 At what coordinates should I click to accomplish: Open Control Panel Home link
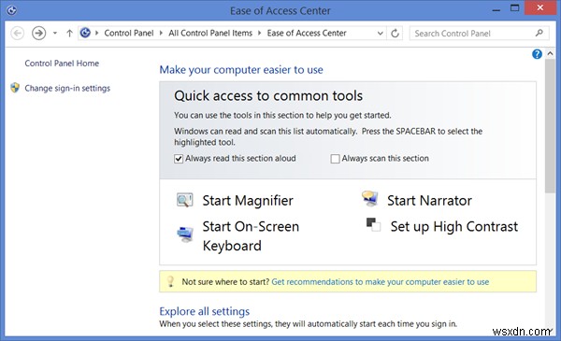[62, 64]
